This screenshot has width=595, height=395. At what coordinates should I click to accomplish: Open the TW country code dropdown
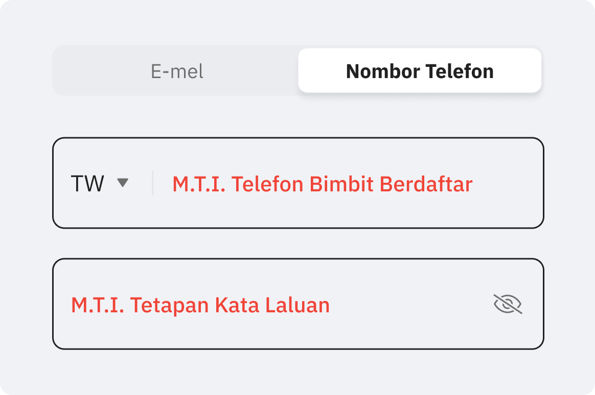coord(100,183)
